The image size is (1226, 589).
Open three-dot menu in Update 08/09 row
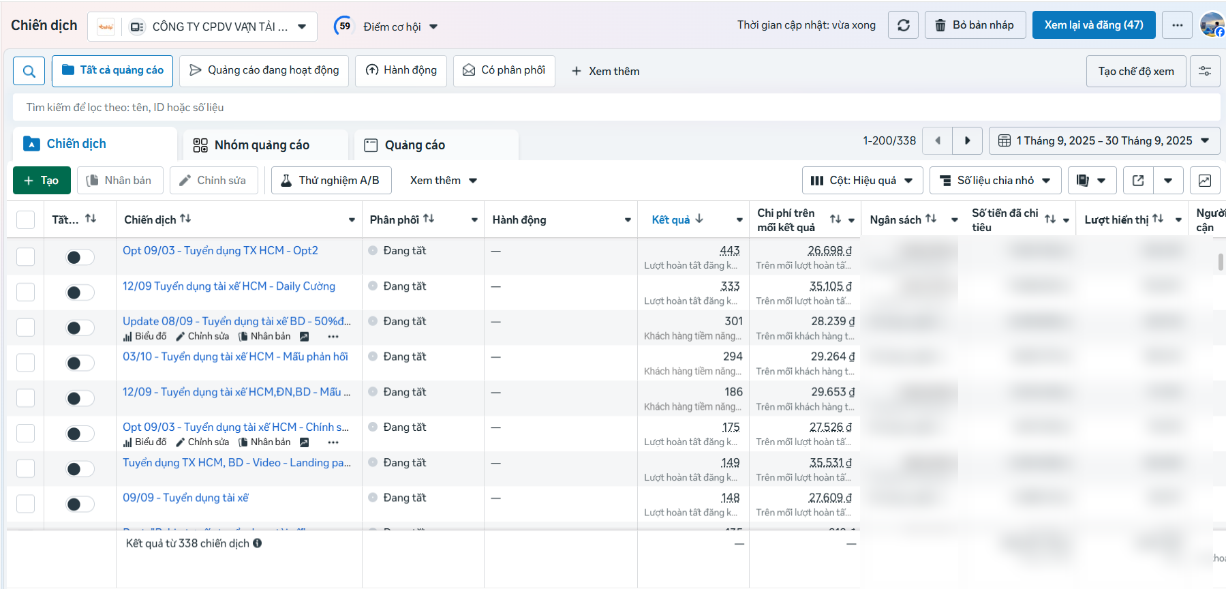pyautogui.click(x=333, y=337)
